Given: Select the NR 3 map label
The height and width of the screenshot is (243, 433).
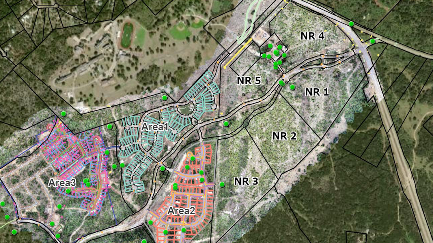Looking at the screenshot, I should pyautogui.click(x=246, y=181).
